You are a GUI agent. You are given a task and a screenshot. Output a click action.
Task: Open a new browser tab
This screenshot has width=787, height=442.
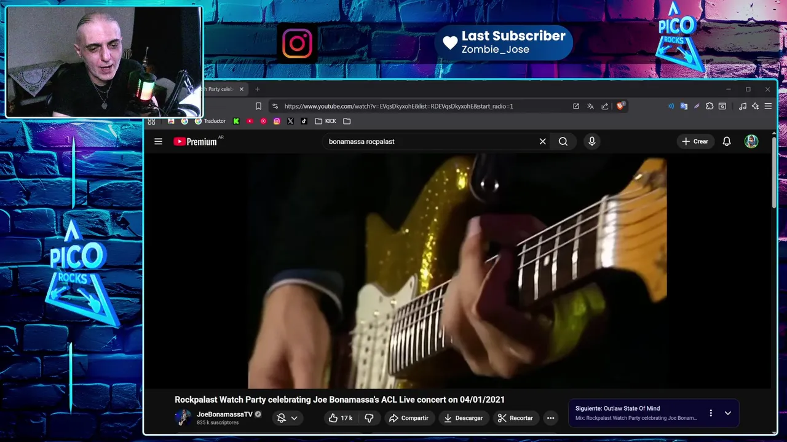[x=257, y=89]
